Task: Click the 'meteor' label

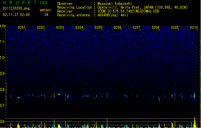Action: [x=45, y=10]
